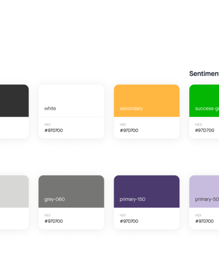The image size is (219, 267).
Task: Click the Sentiment section heading
Action: click(204, 74)
